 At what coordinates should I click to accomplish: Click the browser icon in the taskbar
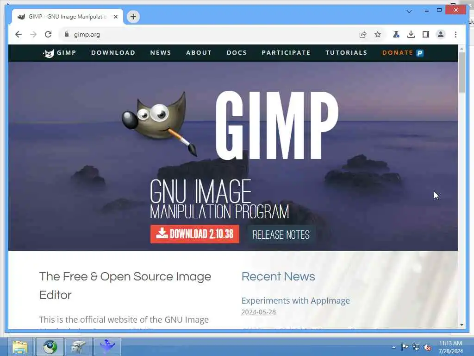[x=50, y=347]
